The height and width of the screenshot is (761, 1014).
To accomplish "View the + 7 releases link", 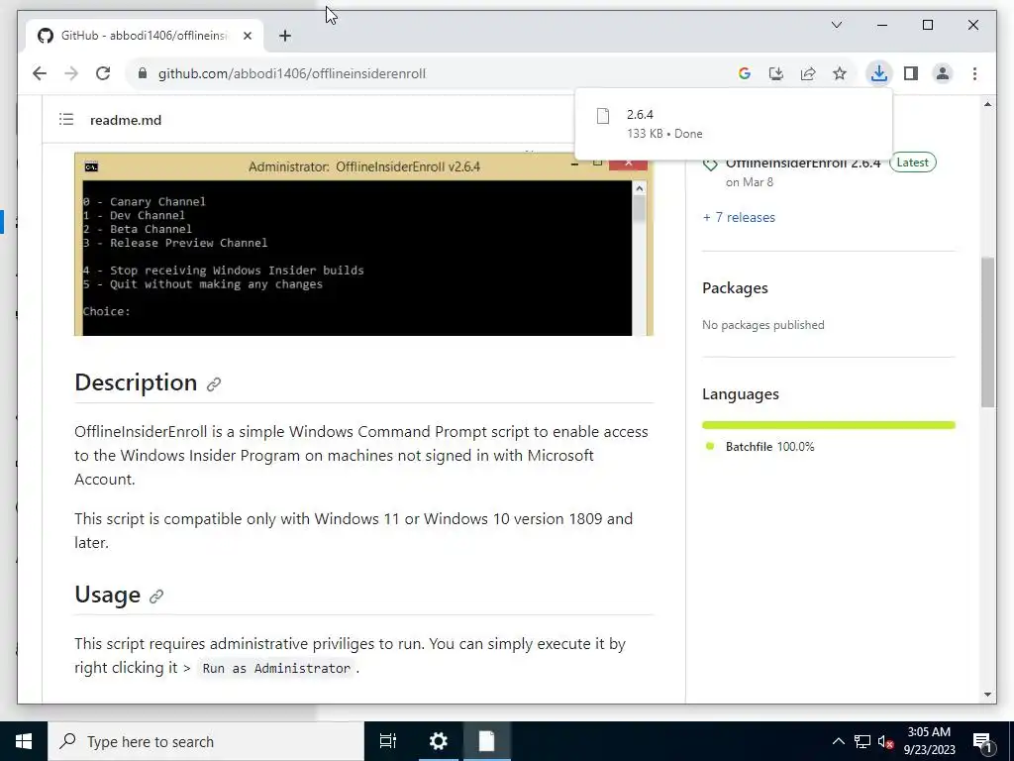I will [739, 217].
